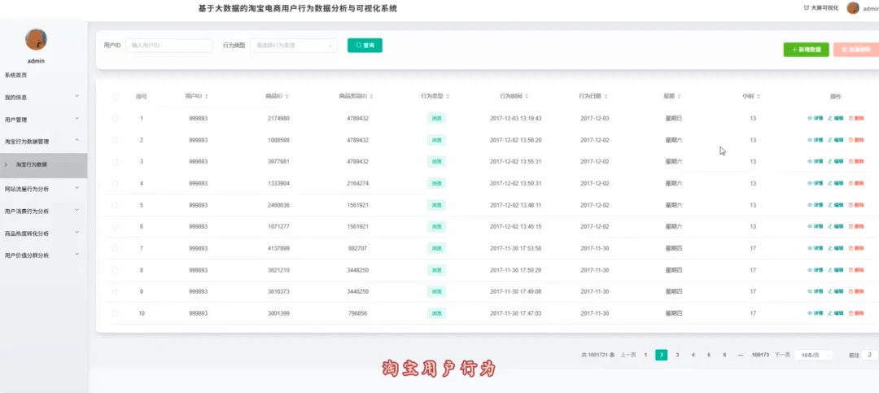Go to pagination page 3
This screenshot has width=879, height=393.
[677, 355]
